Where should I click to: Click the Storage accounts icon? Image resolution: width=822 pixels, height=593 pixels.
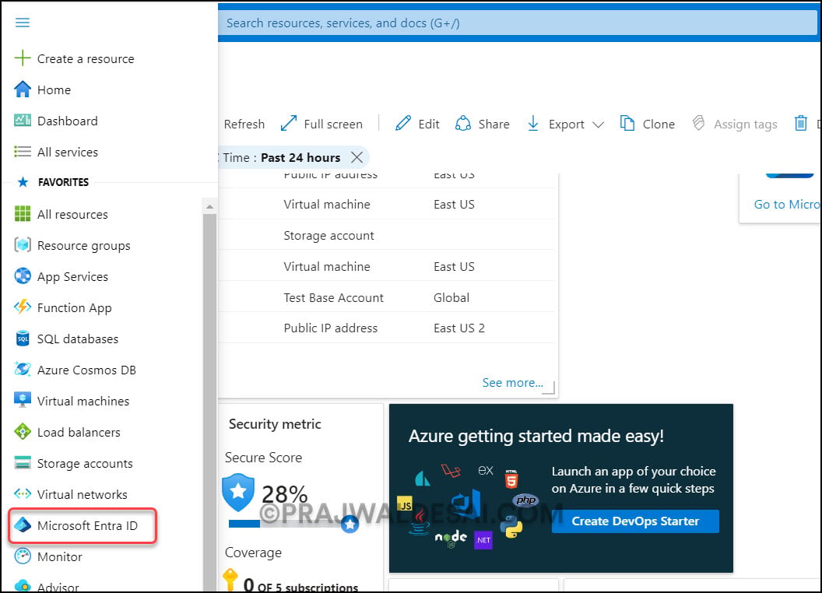pyautogui.click(x=23, y=463)
